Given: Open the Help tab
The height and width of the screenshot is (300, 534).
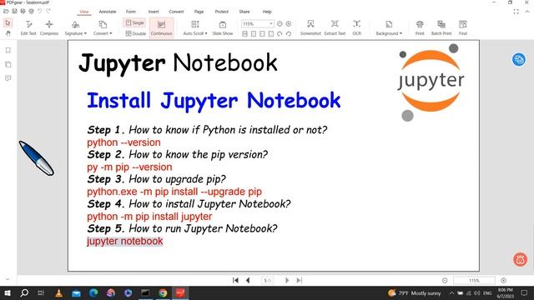Looking at the screenshot, I should tap(267, 12).
